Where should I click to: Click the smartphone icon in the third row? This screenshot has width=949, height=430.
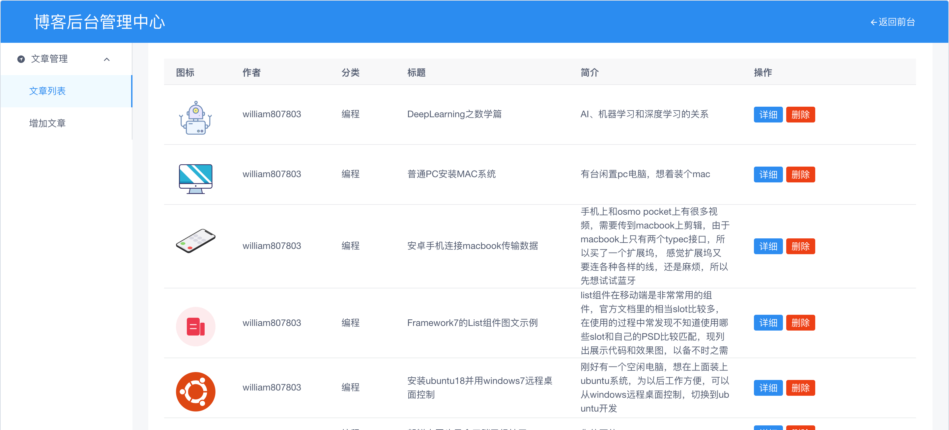pos(196,241)
